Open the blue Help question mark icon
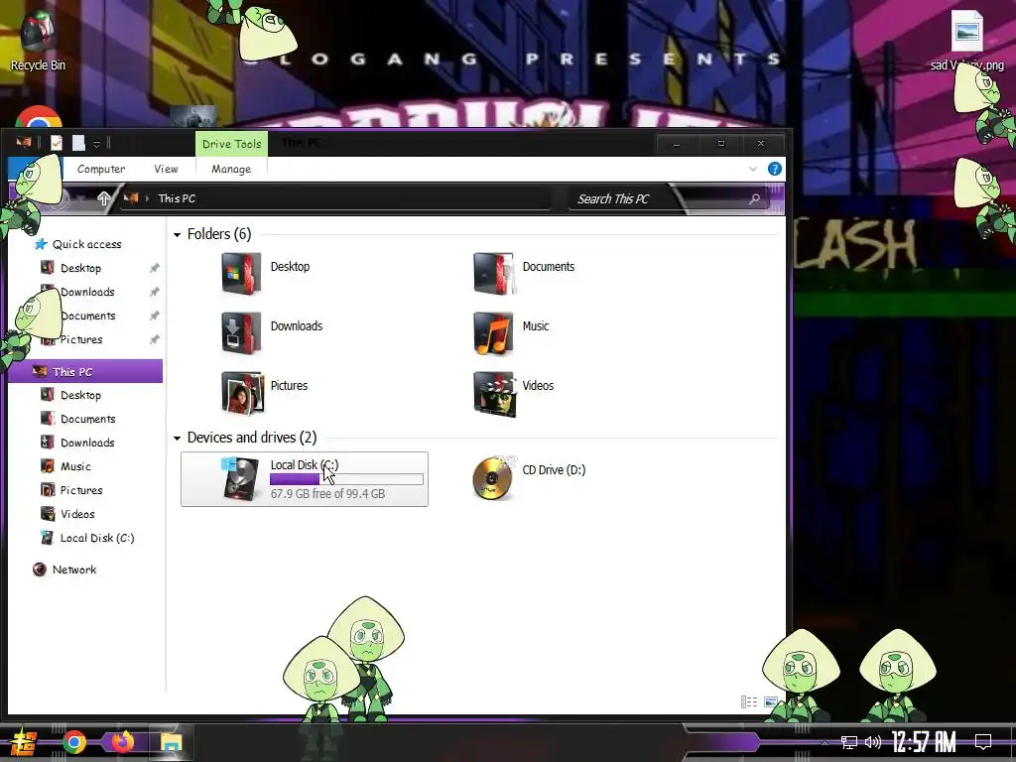 [x=774, y=169]
